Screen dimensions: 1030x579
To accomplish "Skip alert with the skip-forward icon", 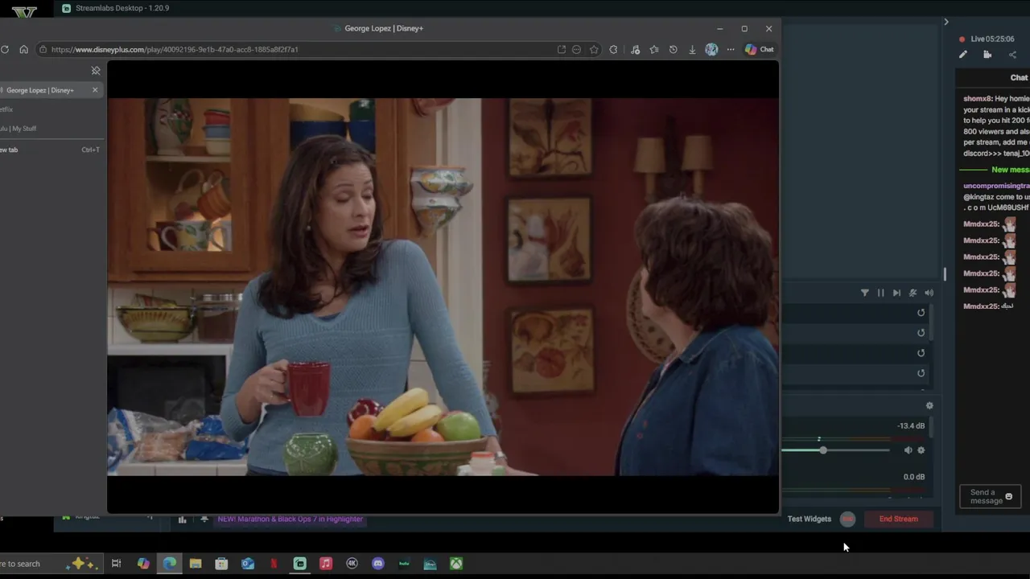I will (896, 293).
